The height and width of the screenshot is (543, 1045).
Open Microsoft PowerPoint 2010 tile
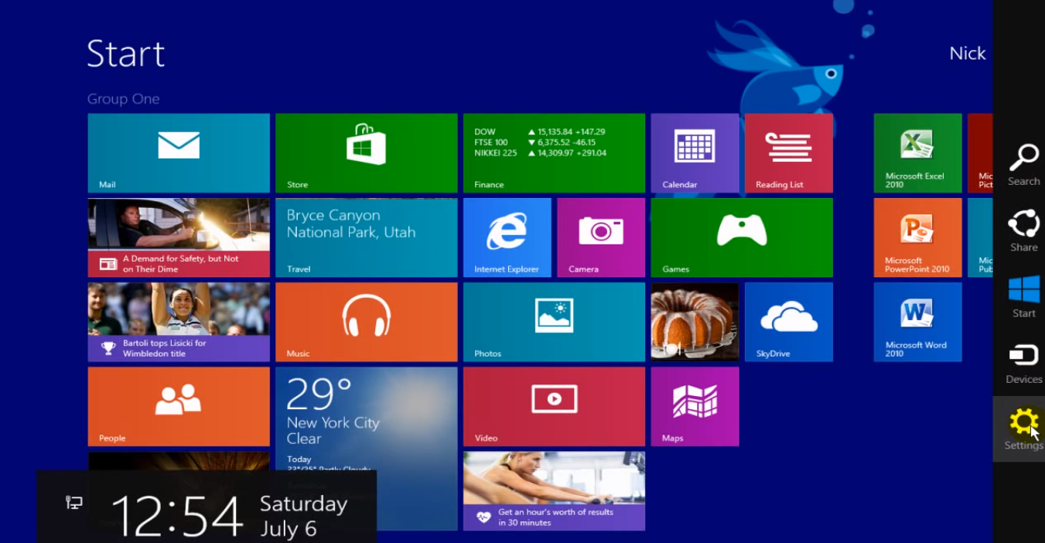917,237
